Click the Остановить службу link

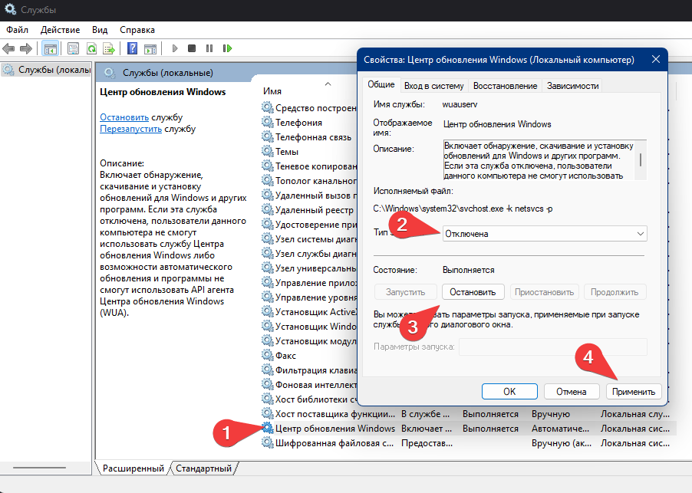coord(124,117)
